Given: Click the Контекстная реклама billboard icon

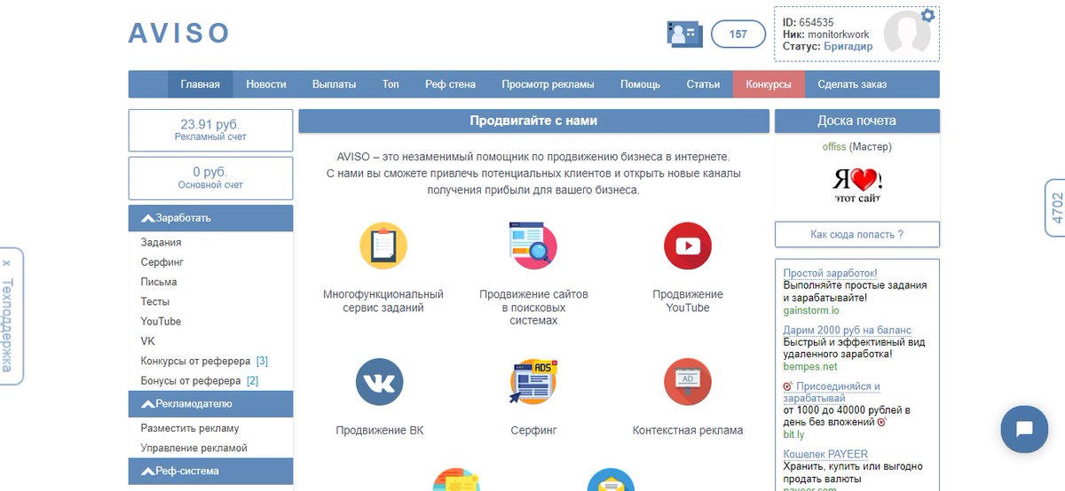Looking at the screenshot, I should click(x=688, y=382).
